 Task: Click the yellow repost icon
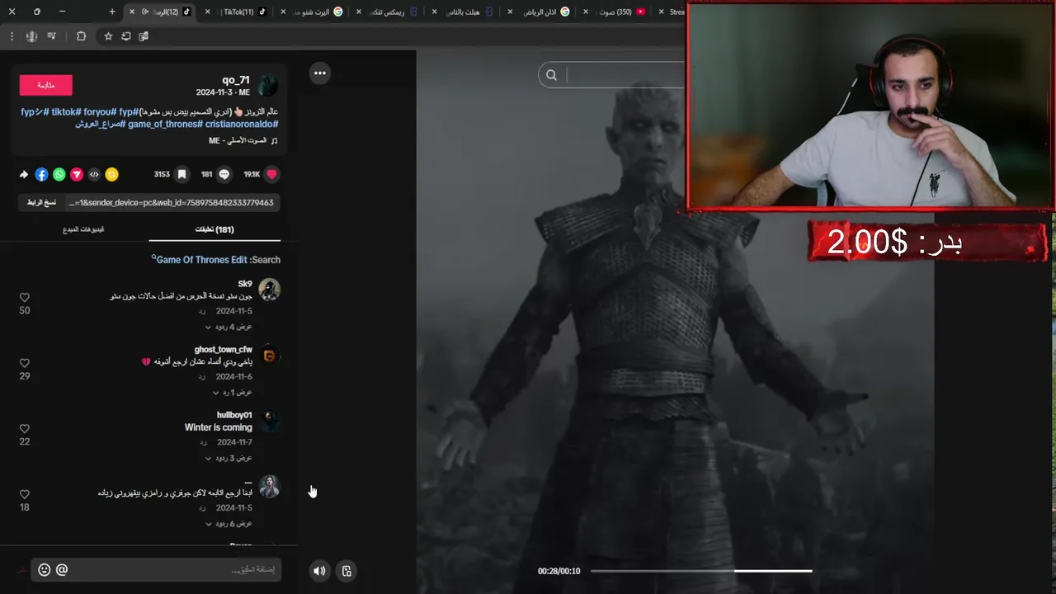coord(111,174)
